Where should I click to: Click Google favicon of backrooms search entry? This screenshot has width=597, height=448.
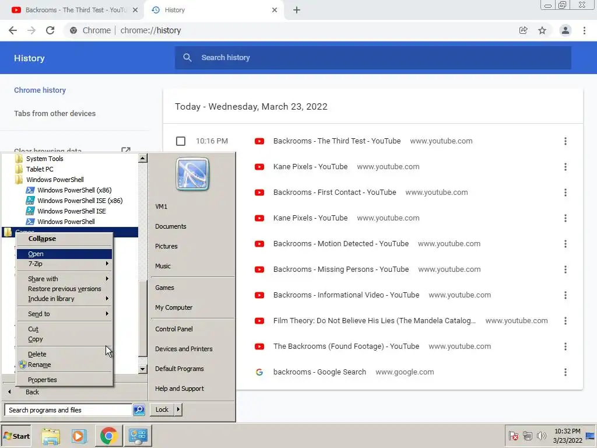pos(259,372)
